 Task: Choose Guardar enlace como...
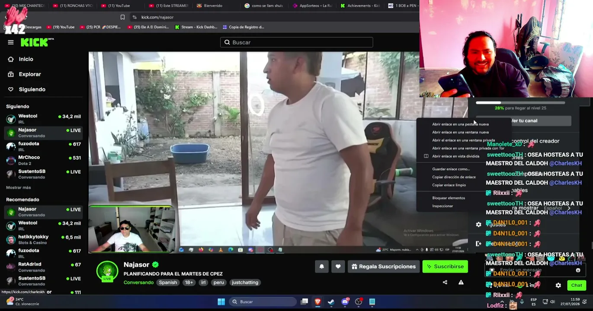point(451,169)
